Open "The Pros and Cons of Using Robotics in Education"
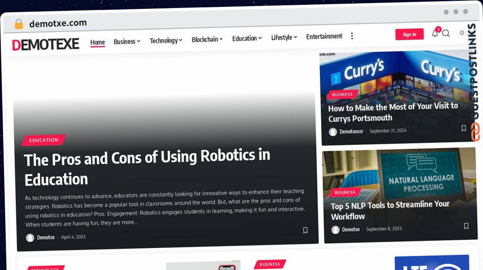 [147, 167]
